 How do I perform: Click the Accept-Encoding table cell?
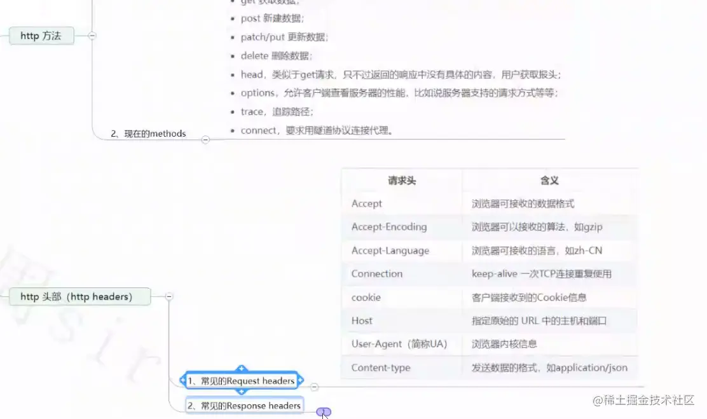tap(402, 227)
